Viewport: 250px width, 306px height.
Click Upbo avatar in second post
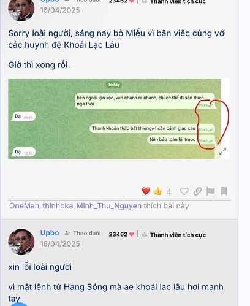(x=21, y=242)
